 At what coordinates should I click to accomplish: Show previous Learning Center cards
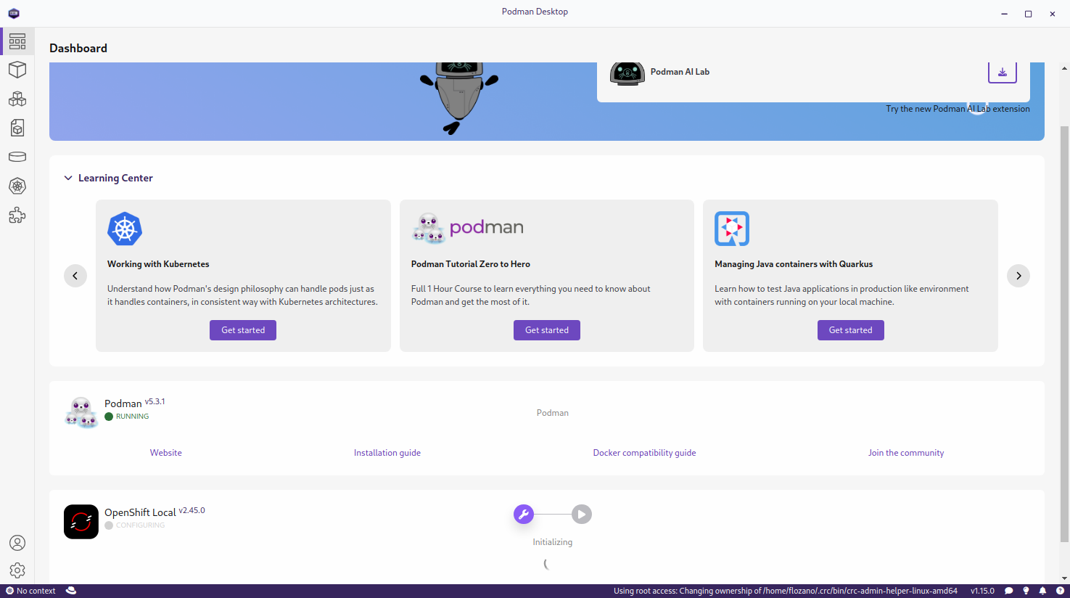(x=75, y=276)
